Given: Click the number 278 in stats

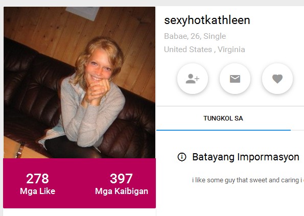Looking at the screenshot, I should tap(38, 178).
